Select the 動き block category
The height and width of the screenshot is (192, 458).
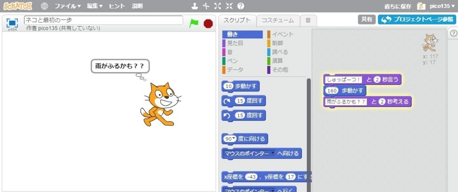click(242, 34)
